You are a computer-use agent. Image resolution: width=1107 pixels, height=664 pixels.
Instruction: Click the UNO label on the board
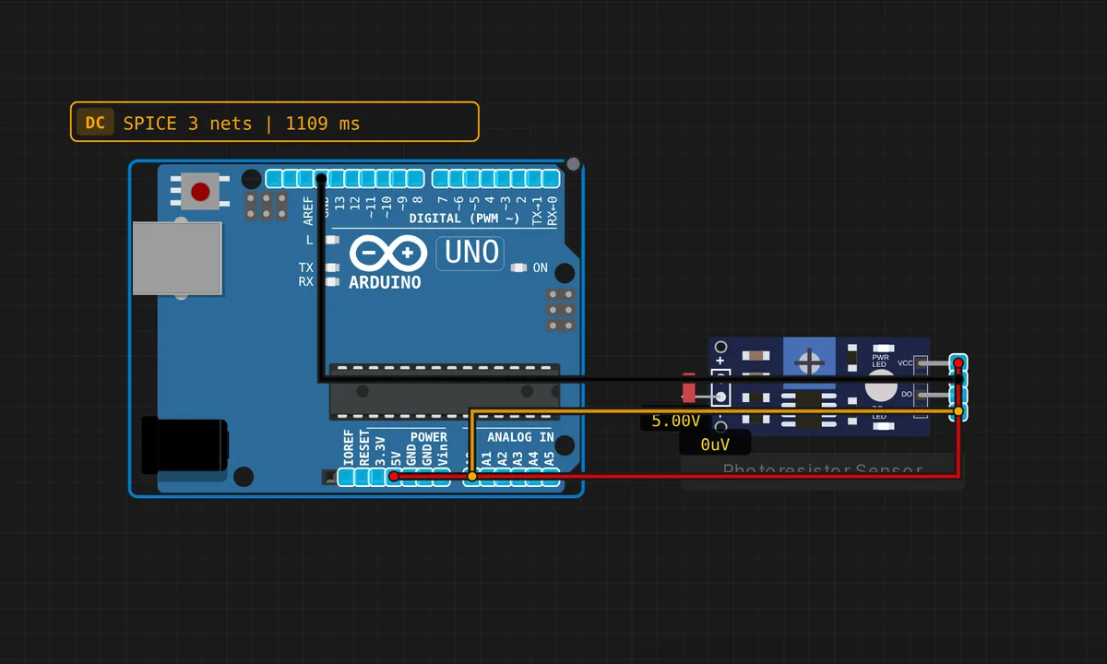[x=471, y=252]
